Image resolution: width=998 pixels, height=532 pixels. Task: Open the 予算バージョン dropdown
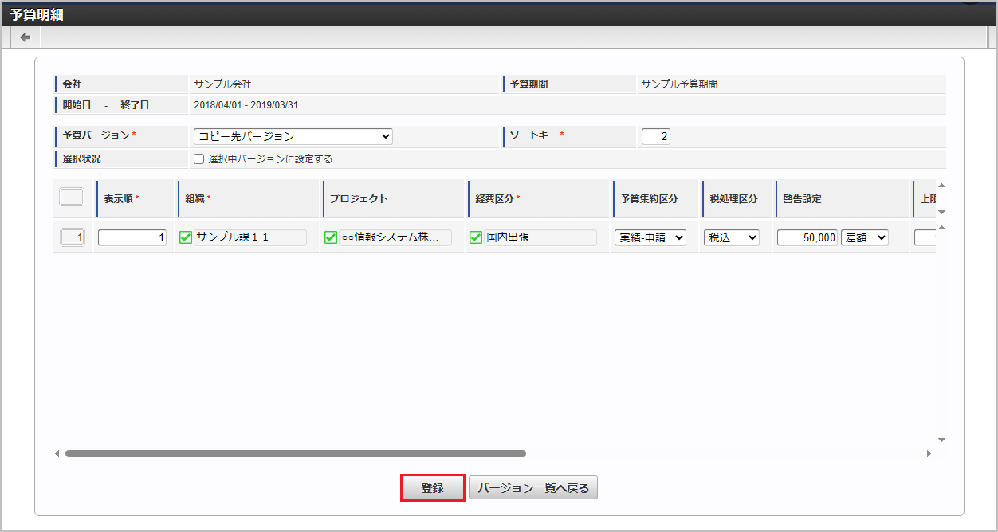click(293, 136)
